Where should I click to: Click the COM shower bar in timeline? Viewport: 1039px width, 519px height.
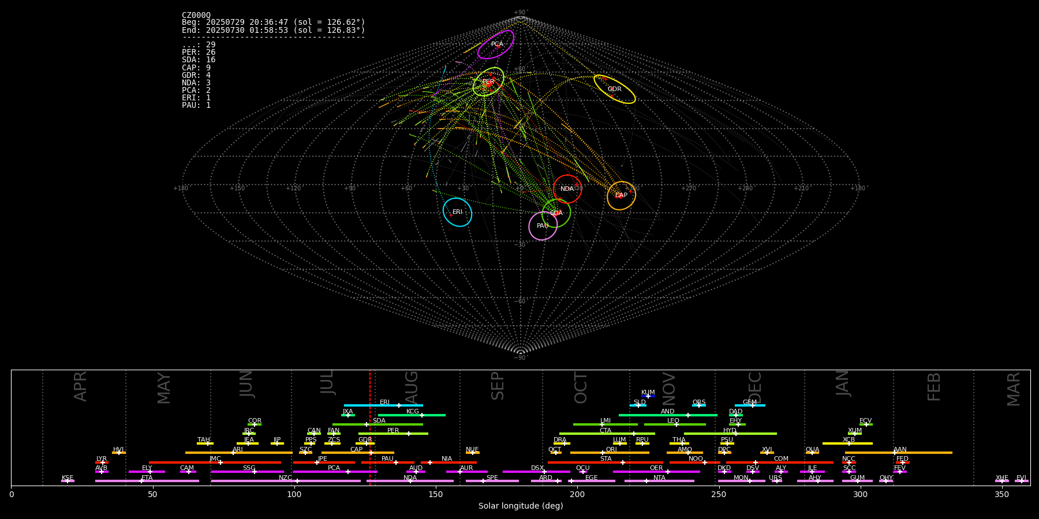pyautogui.click(x=780, y=462)
